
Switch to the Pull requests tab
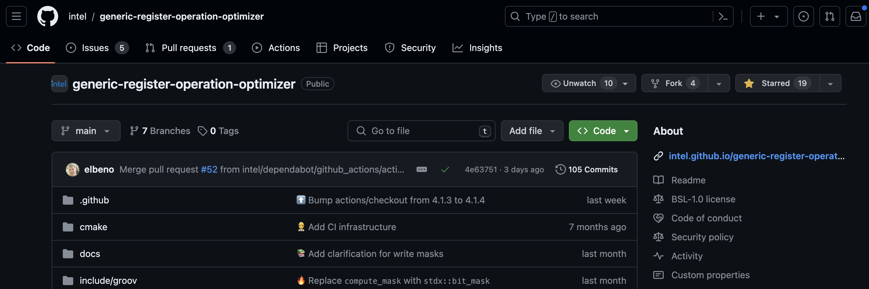tap(190, 48)
